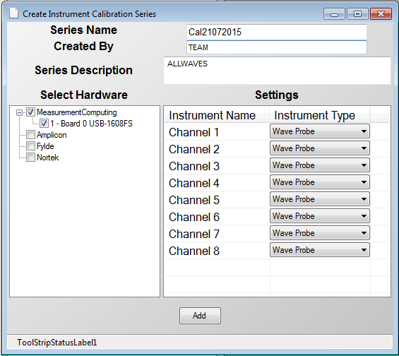This screenshot has height=356, width=399.
Task: Toggle the Board 0 USB-1608FS checkbox
Action: (44, 124)
